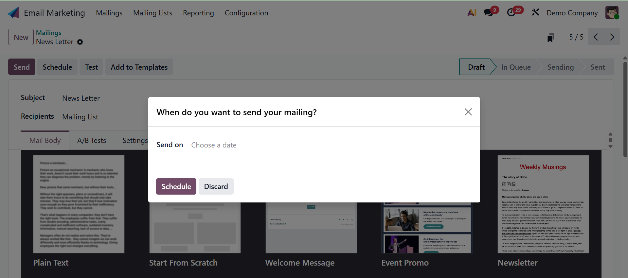628x278 pixels.
Task: Open the user avatar menu
Action: (611, 13)
